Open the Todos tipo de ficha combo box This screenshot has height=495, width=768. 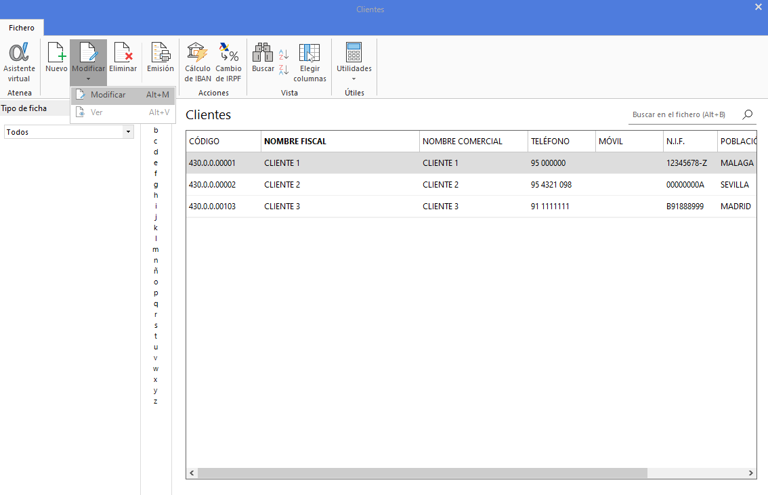(x=69, y=131)
